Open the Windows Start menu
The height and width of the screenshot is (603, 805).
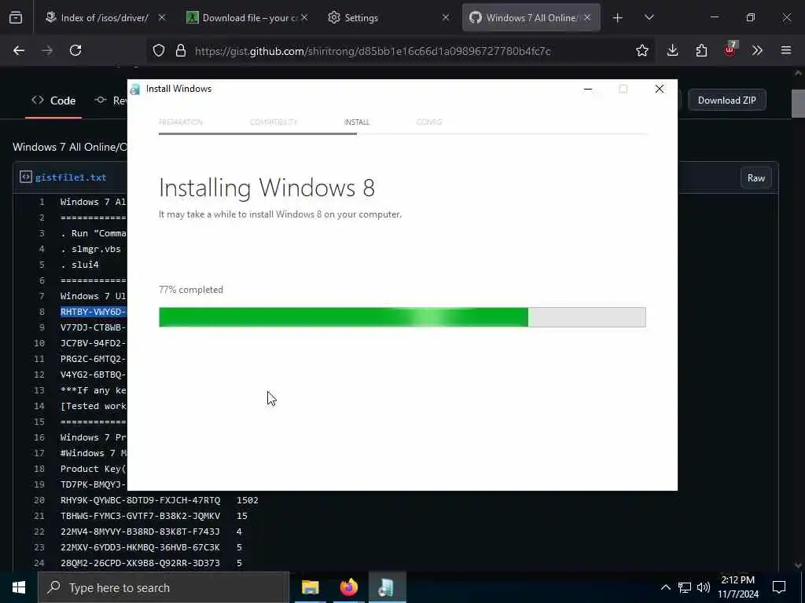point(19,587)
